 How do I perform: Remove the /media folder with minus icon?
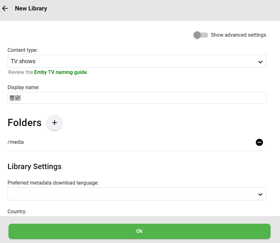click(259, 142)
